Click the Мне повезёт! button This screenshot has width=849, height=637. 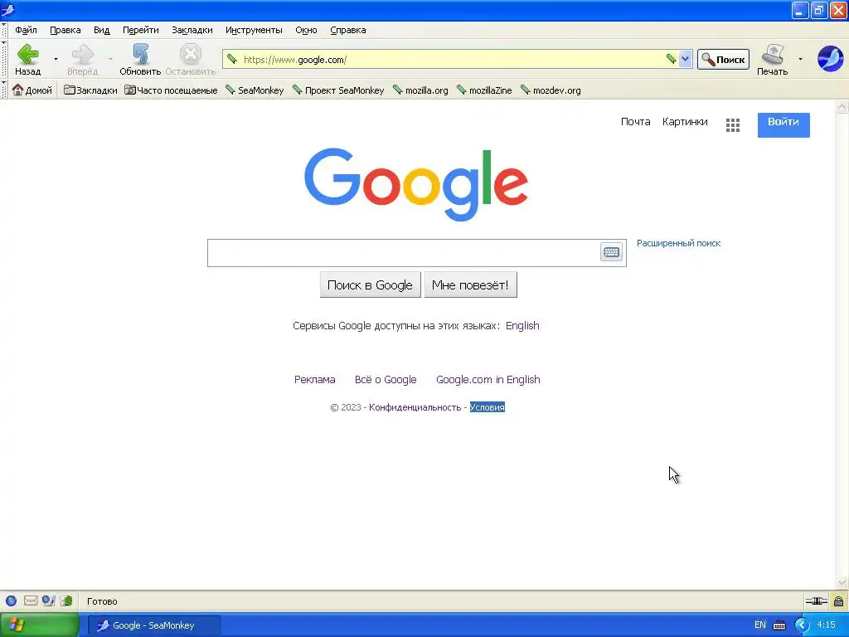(x=471, y=285)
